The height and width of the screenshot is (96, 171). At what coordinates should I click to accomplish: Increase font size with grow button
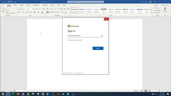[34, 9]
